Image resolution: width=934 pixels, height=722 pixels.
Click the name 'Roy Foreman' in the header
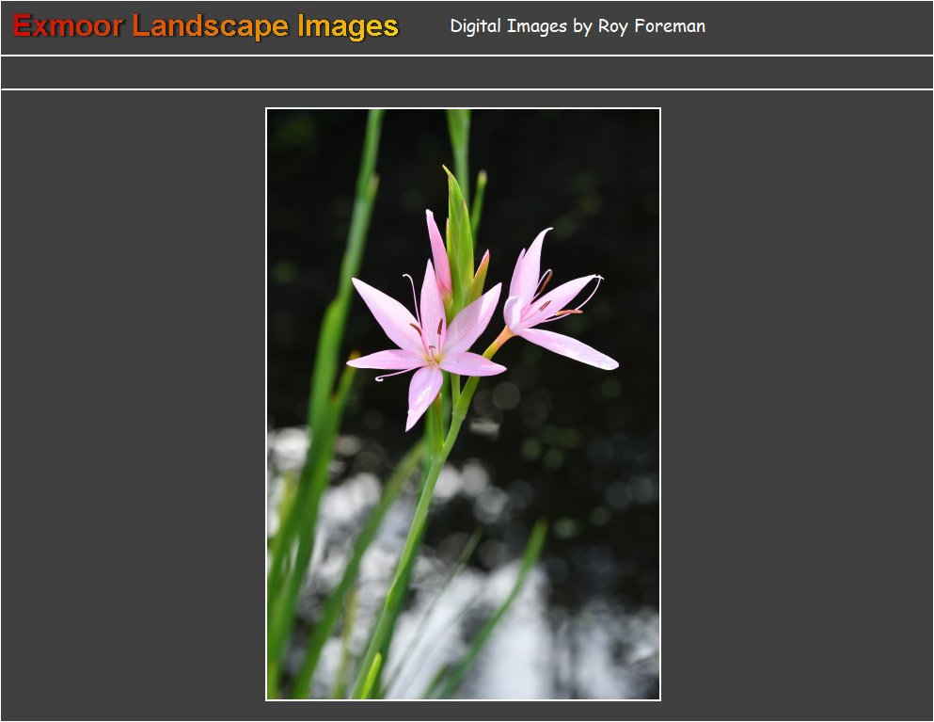(x=651, y=26)
